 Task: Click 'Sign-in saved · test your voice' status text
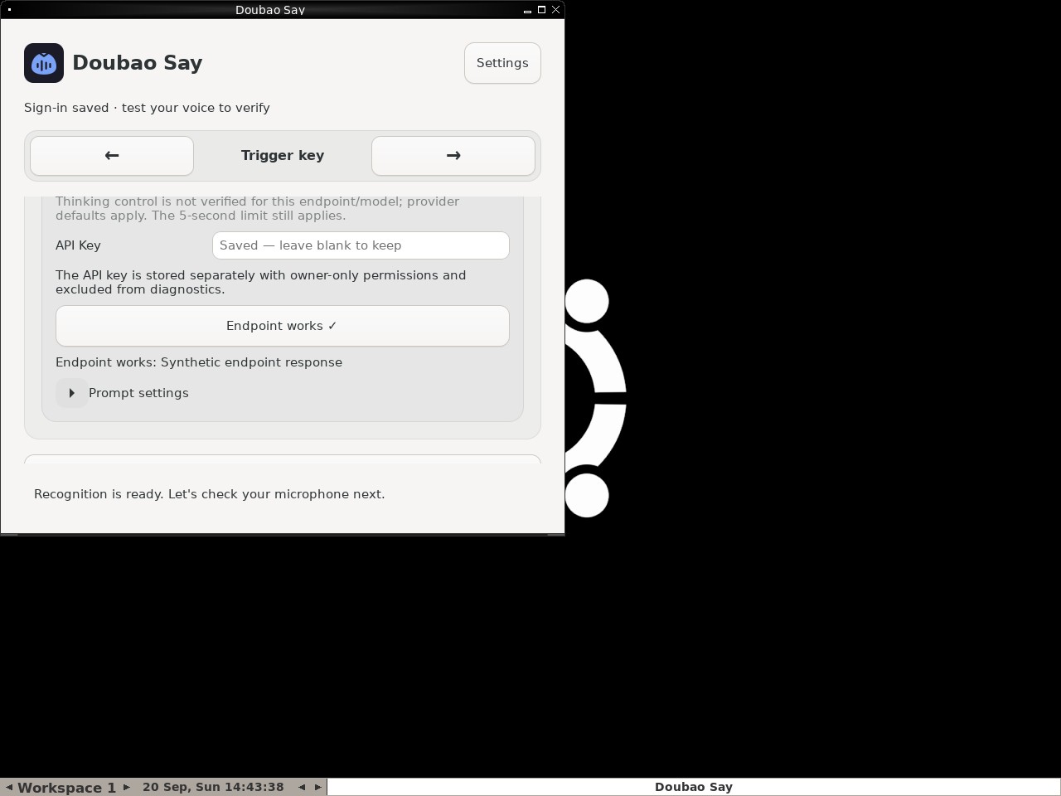pos(147,108)
